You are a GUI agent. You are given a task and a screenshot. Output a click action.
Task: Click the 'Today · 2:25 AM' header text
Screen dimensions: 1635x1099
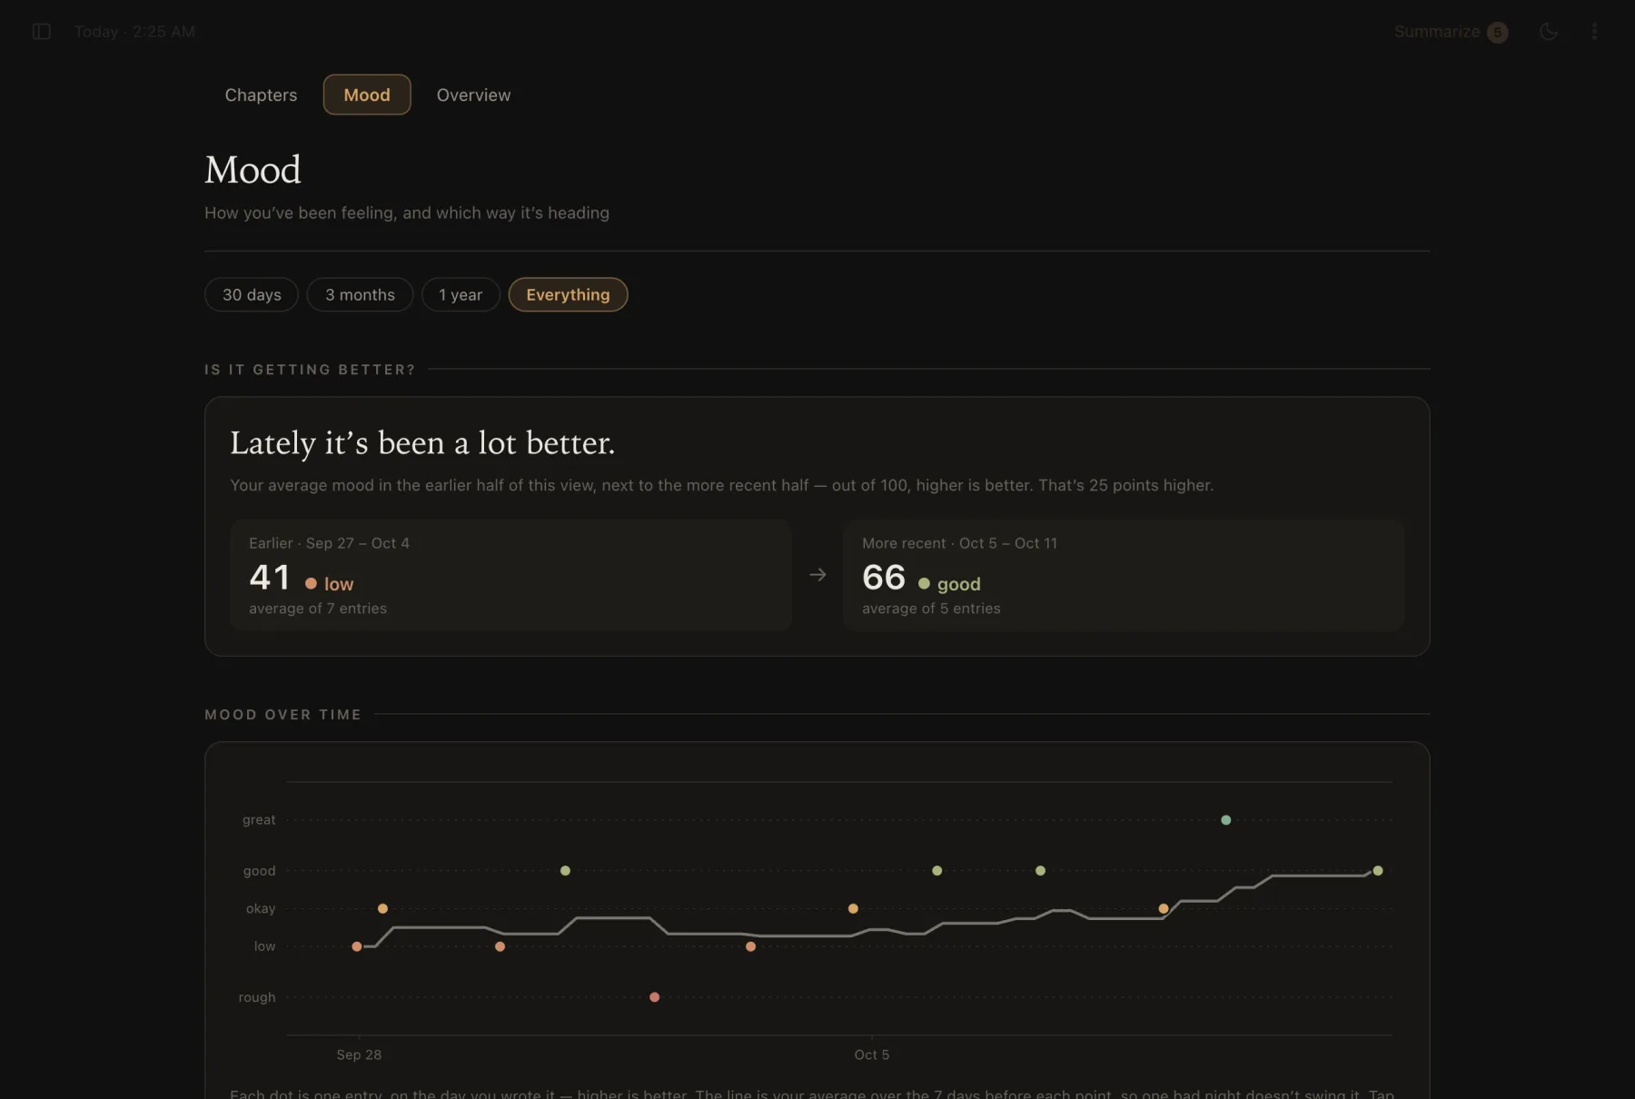coord(134,32)
